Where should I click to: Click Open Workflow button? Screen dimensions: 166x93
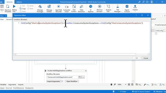pos(72,81)
